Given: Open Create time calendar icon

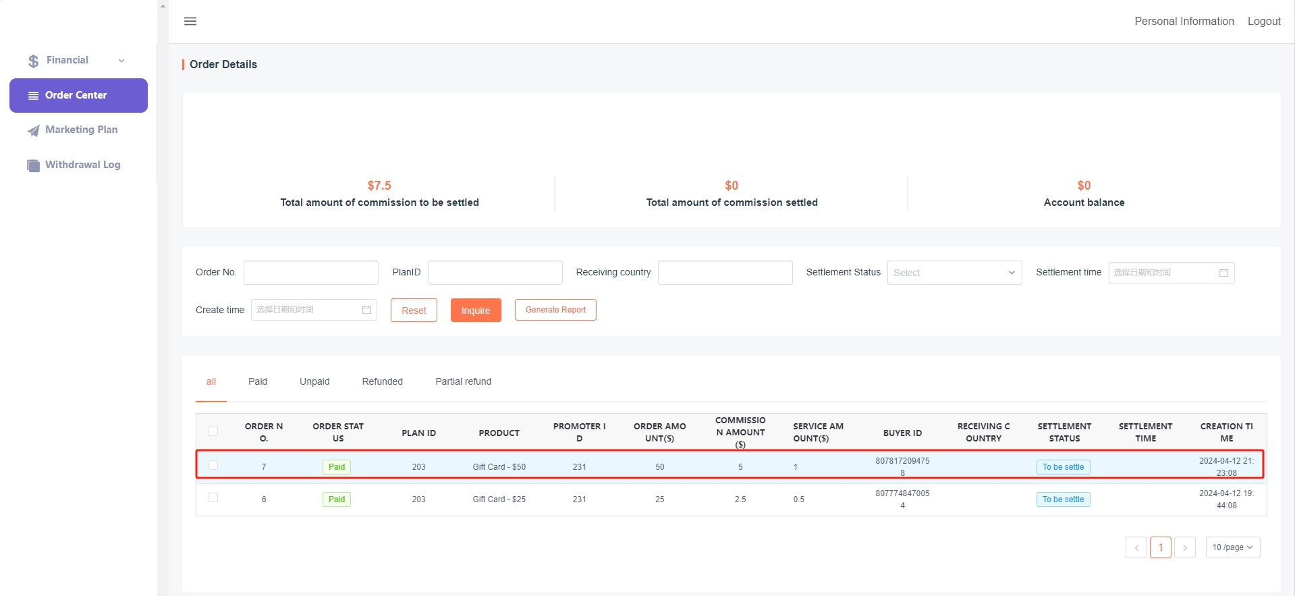Looking at the screenshot, I should [x=366, y=310].
